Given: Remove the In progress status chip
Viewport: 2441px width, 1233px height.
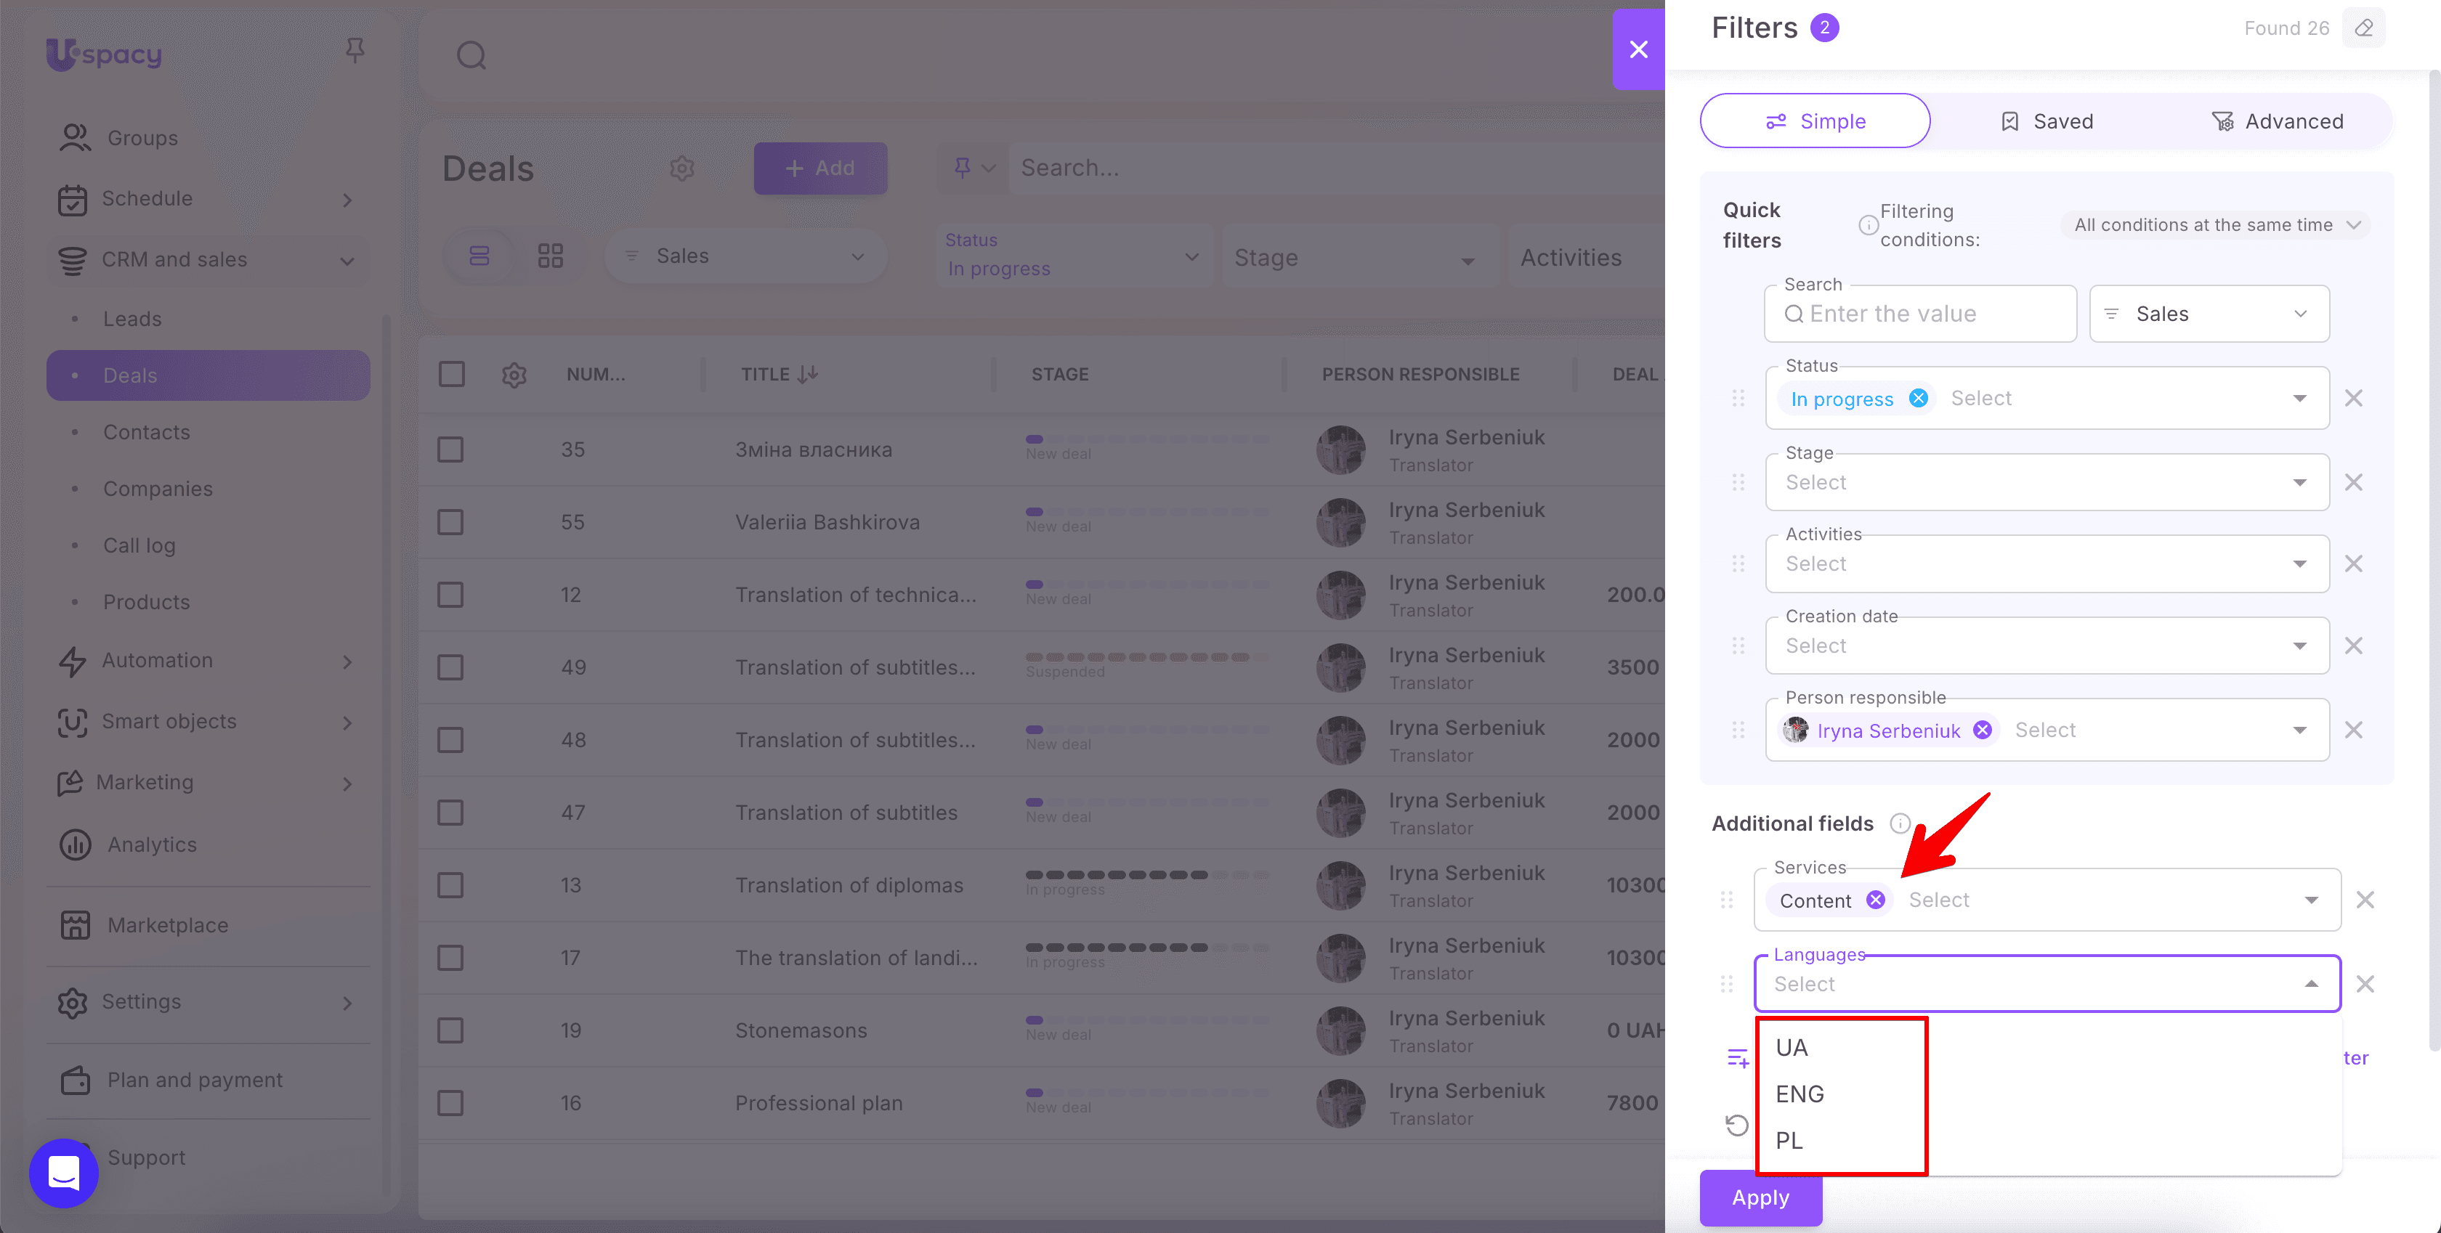Looking at the screenshot, I should coord(1918,399).
